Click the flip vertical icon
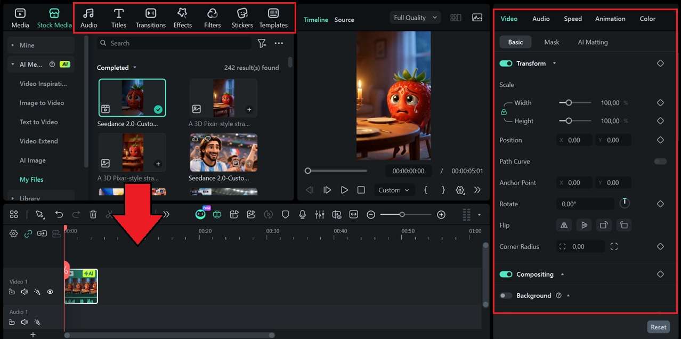Image resolution: width=681 pixels, height=339 pixels. pyautogui.click(x=584, y=225)
